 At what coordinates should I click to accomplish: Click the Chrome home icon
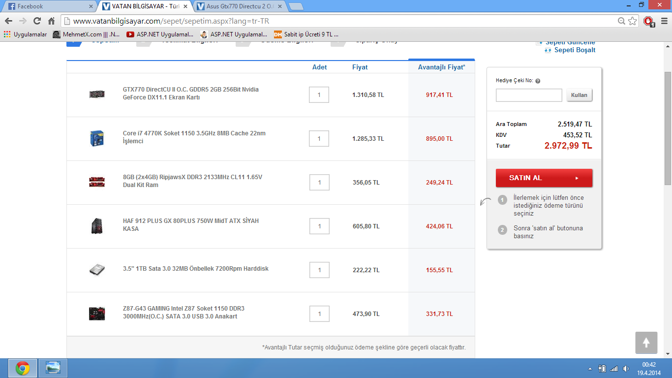pyautogui.click(x=51, y=21)
